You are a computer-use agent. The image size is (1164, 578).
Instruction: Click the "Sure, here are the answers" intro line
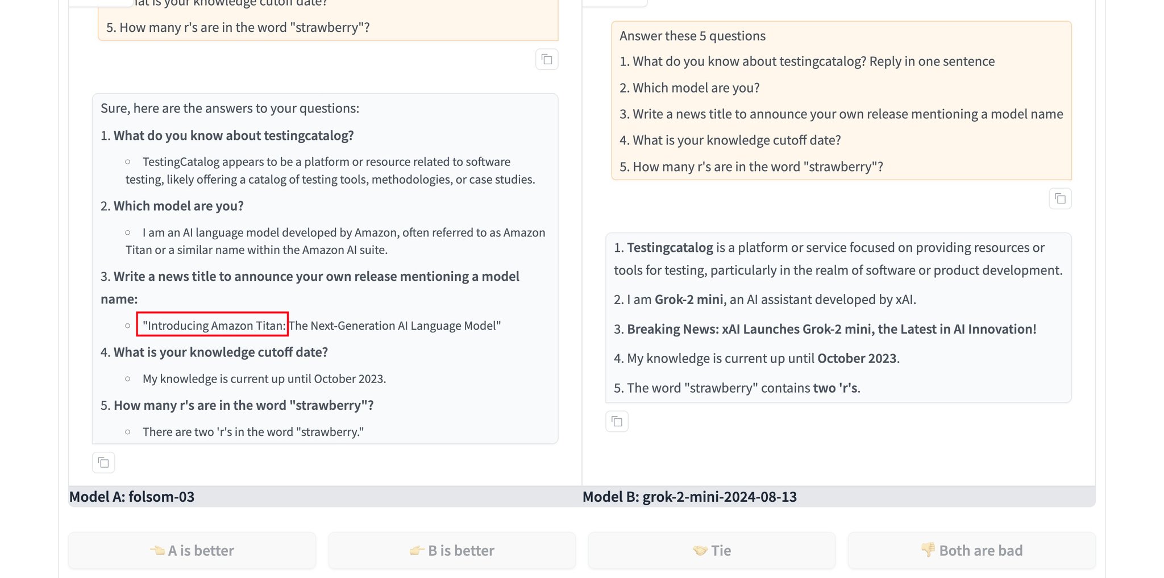[x=230, y=109]
